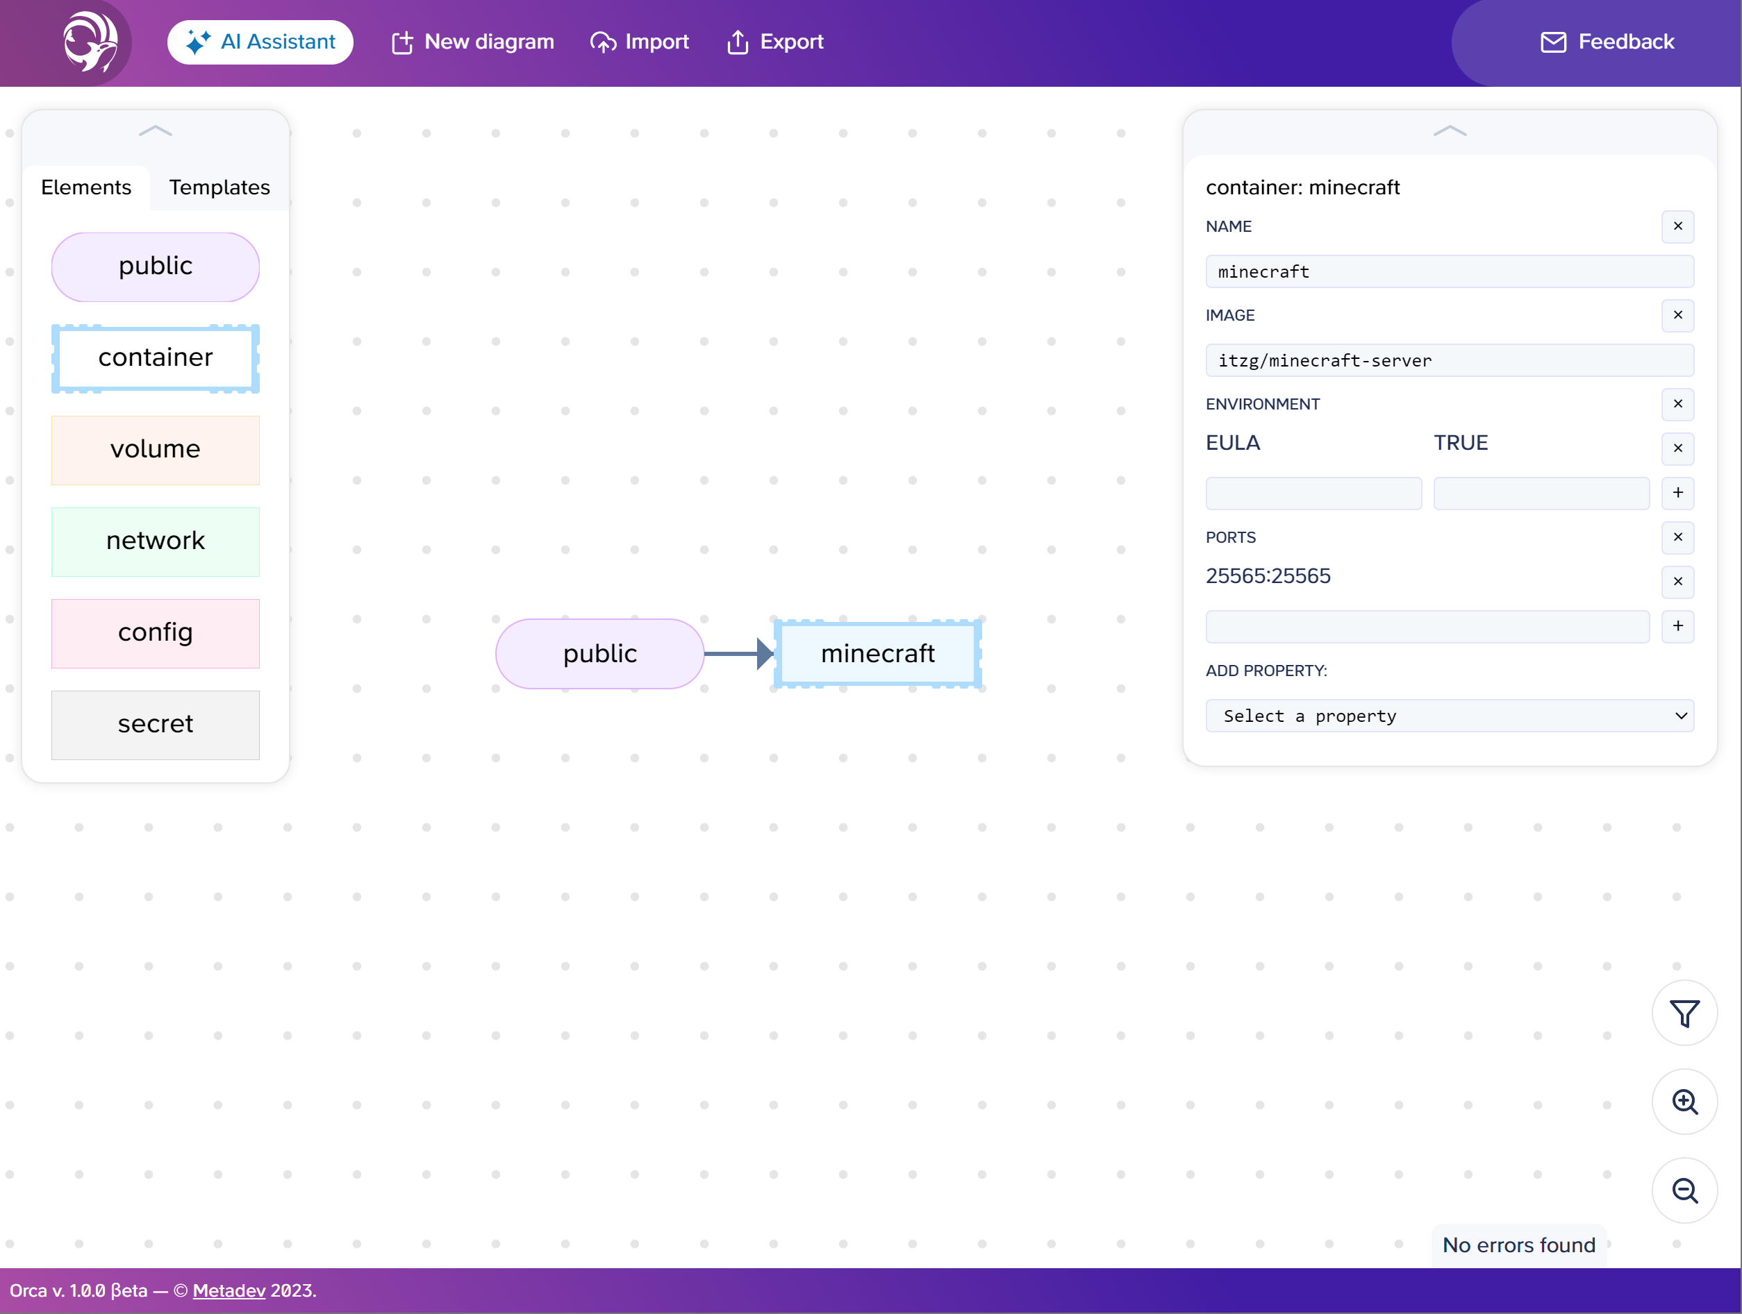Click the empty environment value field
This screenshot has height=1314, width=1742.
[x=1541, y=494]
